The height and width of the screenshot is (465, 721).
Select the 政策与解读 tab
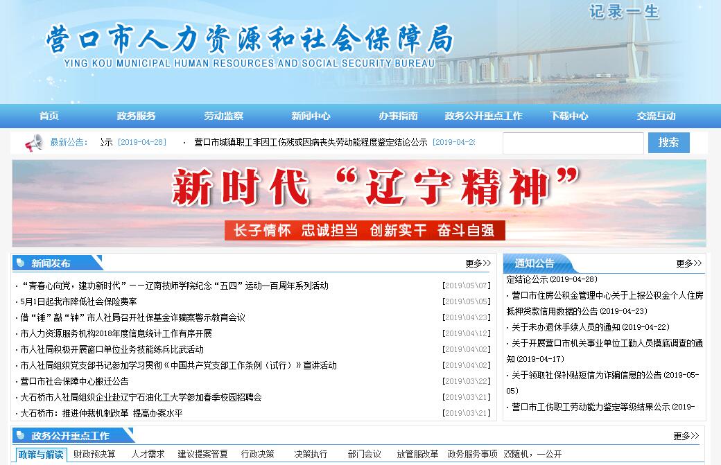click(x=40, y=455)
